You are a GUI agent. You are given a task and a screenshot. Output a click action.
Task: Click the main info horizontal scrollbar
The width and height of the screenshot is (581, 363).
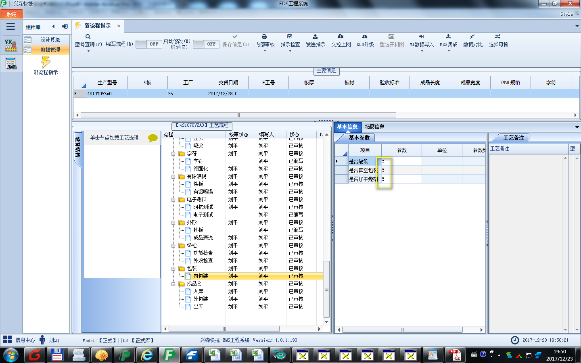(x=238, y=115)
